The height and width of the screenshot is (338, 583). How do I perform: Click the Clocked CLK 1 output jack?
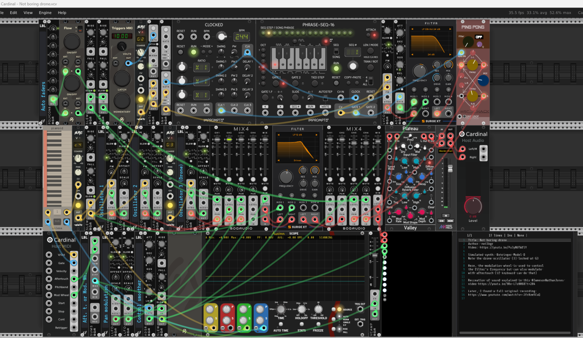(221, 111)
